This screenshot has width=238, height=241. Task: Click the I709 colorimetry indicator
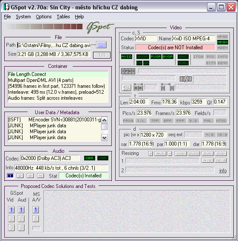point(198,56)
